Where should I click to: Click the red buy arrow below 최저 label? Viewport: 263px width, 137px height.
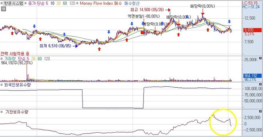pyautogui.click(x=99, y=49)
